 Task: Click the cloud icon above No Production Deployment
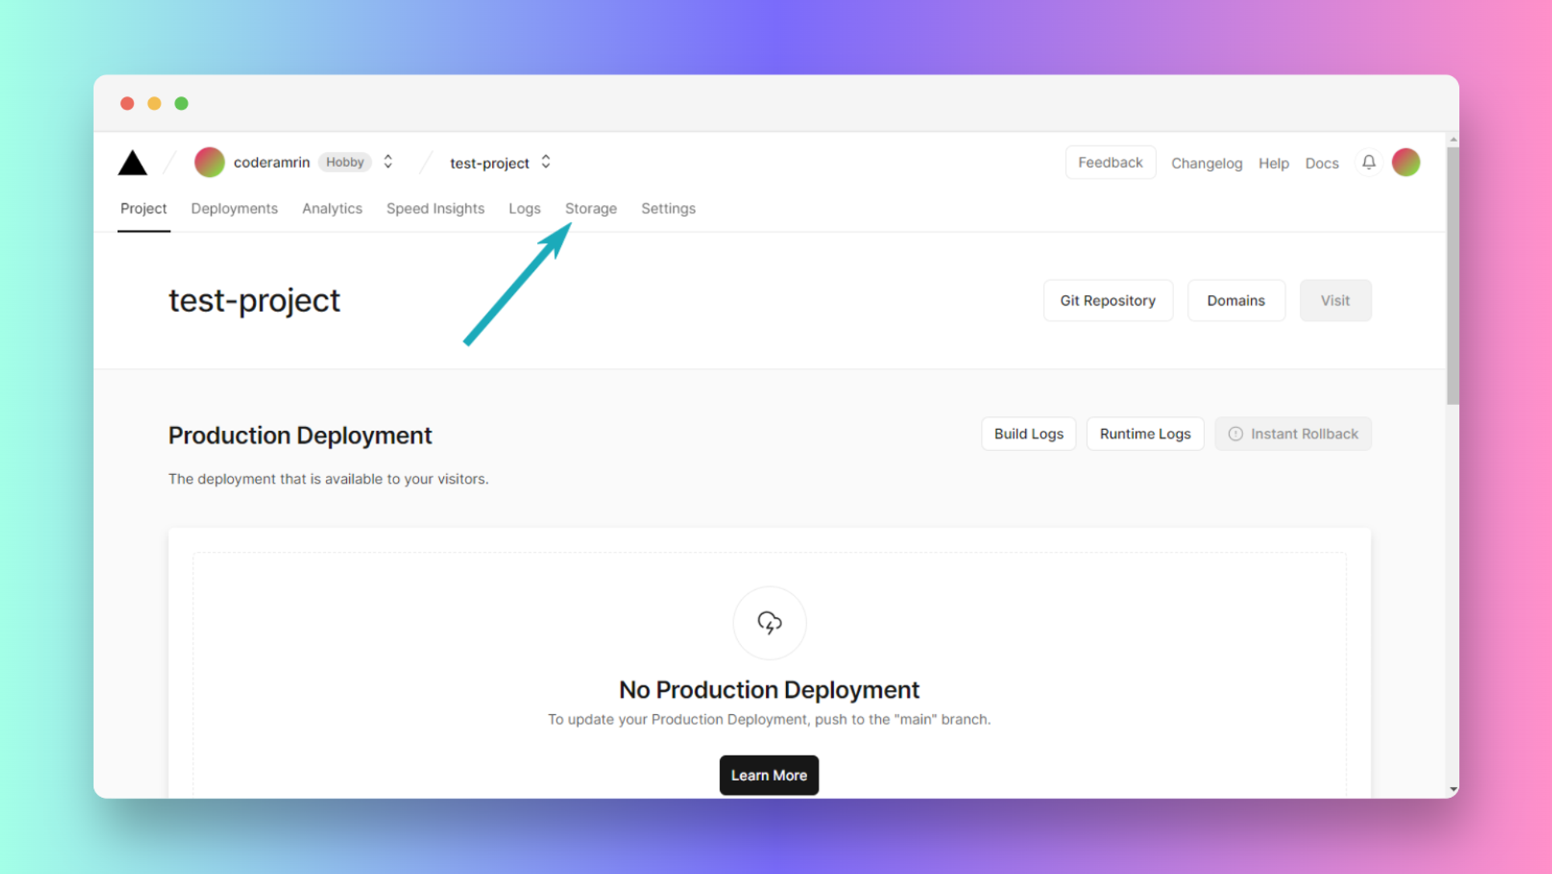769,623
